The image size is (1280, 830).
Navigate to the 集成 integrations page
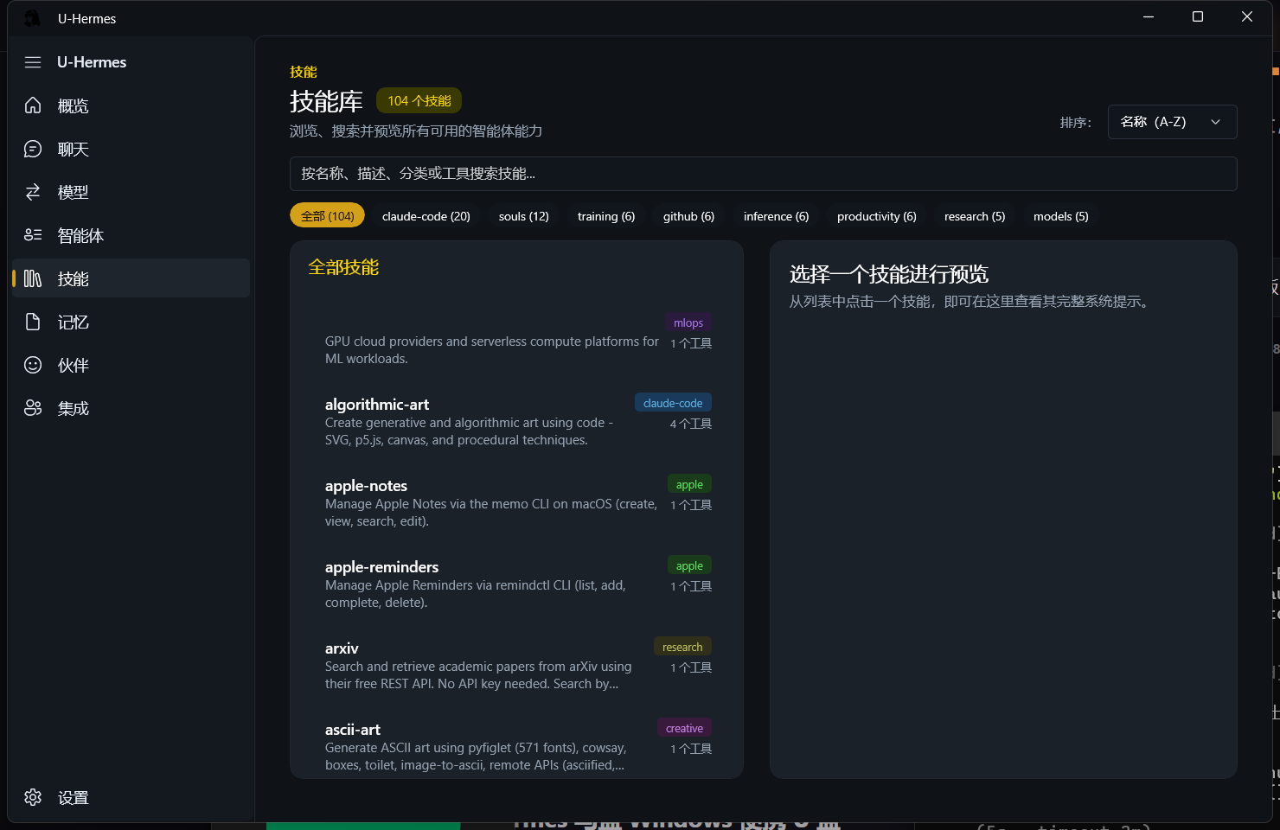73,408
